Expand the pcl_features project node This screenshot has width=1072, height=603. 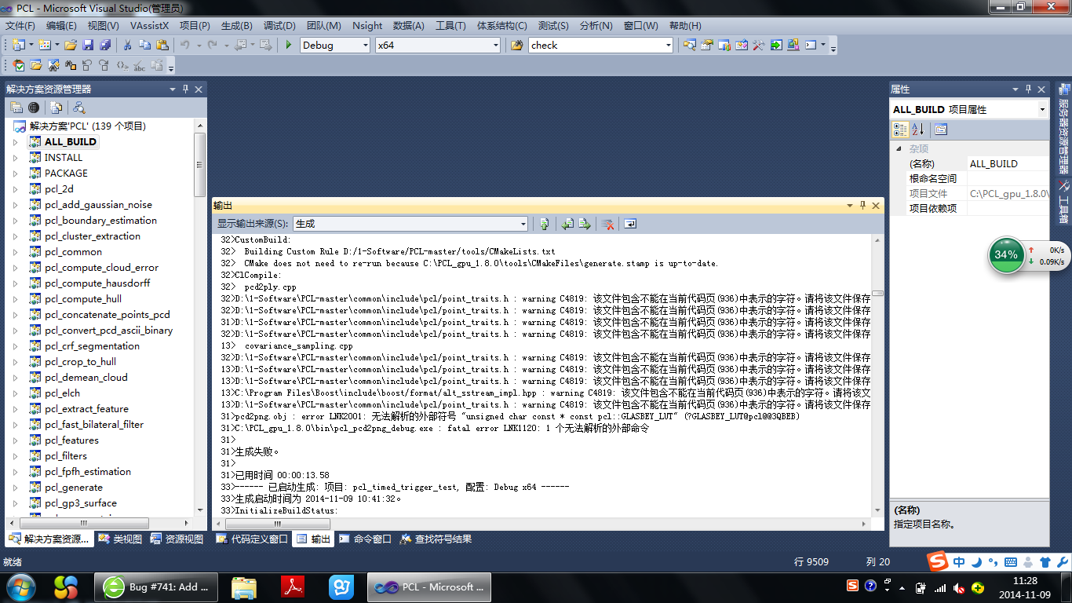click(15, 440)
